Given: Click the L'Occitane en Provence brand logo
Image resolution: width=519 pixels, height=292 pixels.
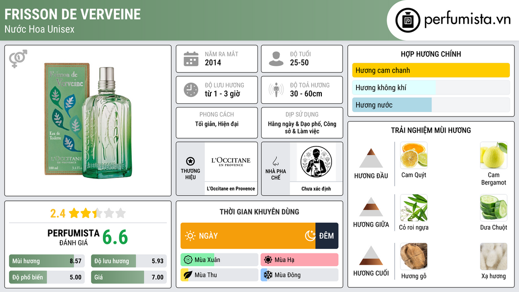Looking at the screenshot, I should (x=231, y=162).
